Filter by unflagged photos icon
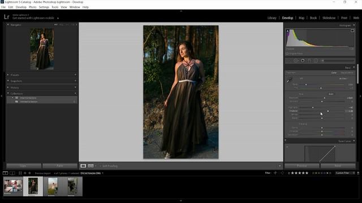The width and height of the screenshot is (362, 203). coord(282,173)
